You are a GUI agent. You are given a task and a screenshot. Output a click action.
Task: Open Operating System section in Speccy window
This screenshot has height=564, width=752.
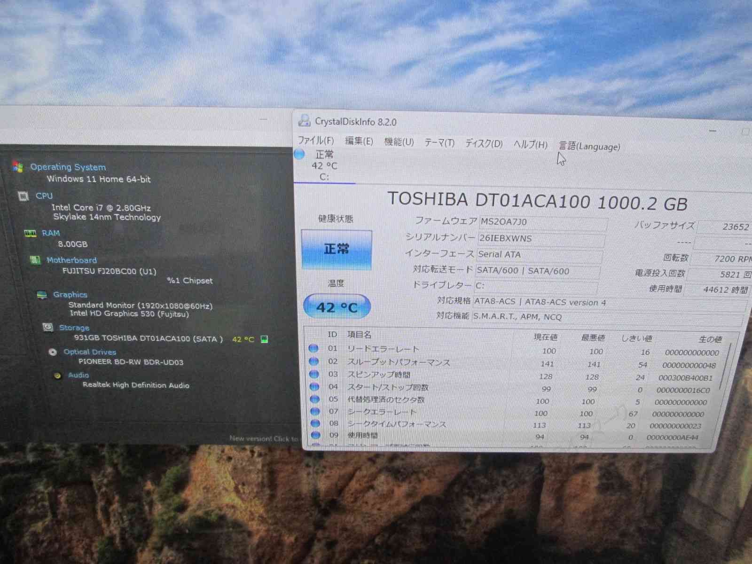tap(68, 167)
